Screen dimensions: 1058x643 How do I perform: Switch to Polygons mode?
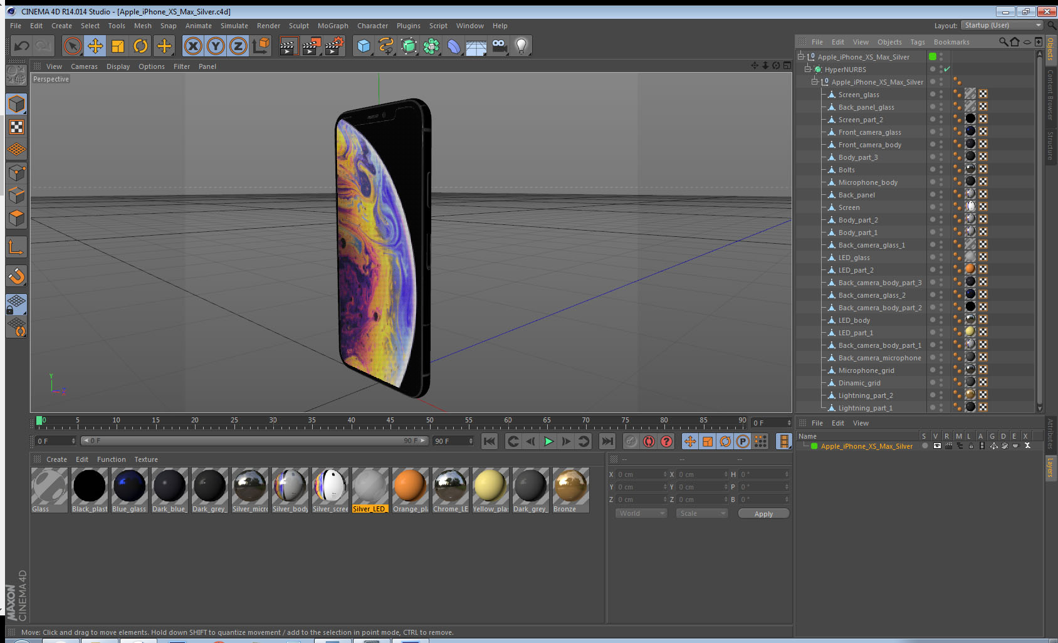[x=17, y=218]
